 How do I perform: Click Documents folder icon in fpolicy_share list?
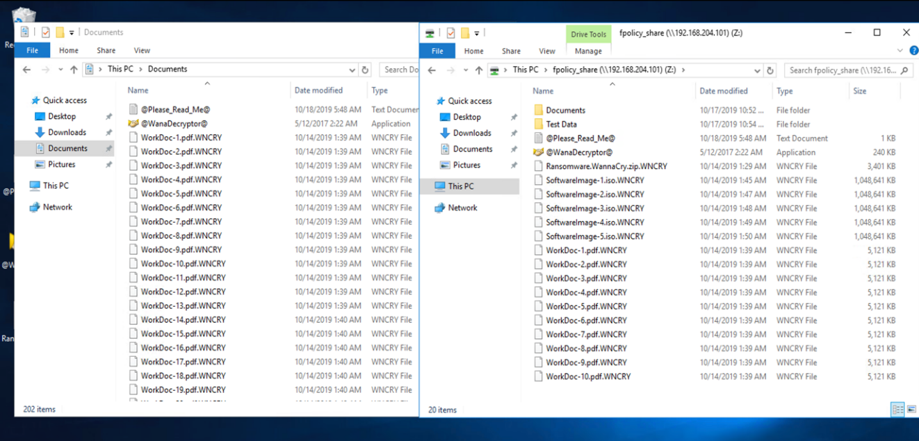click(x=538, y=110)
